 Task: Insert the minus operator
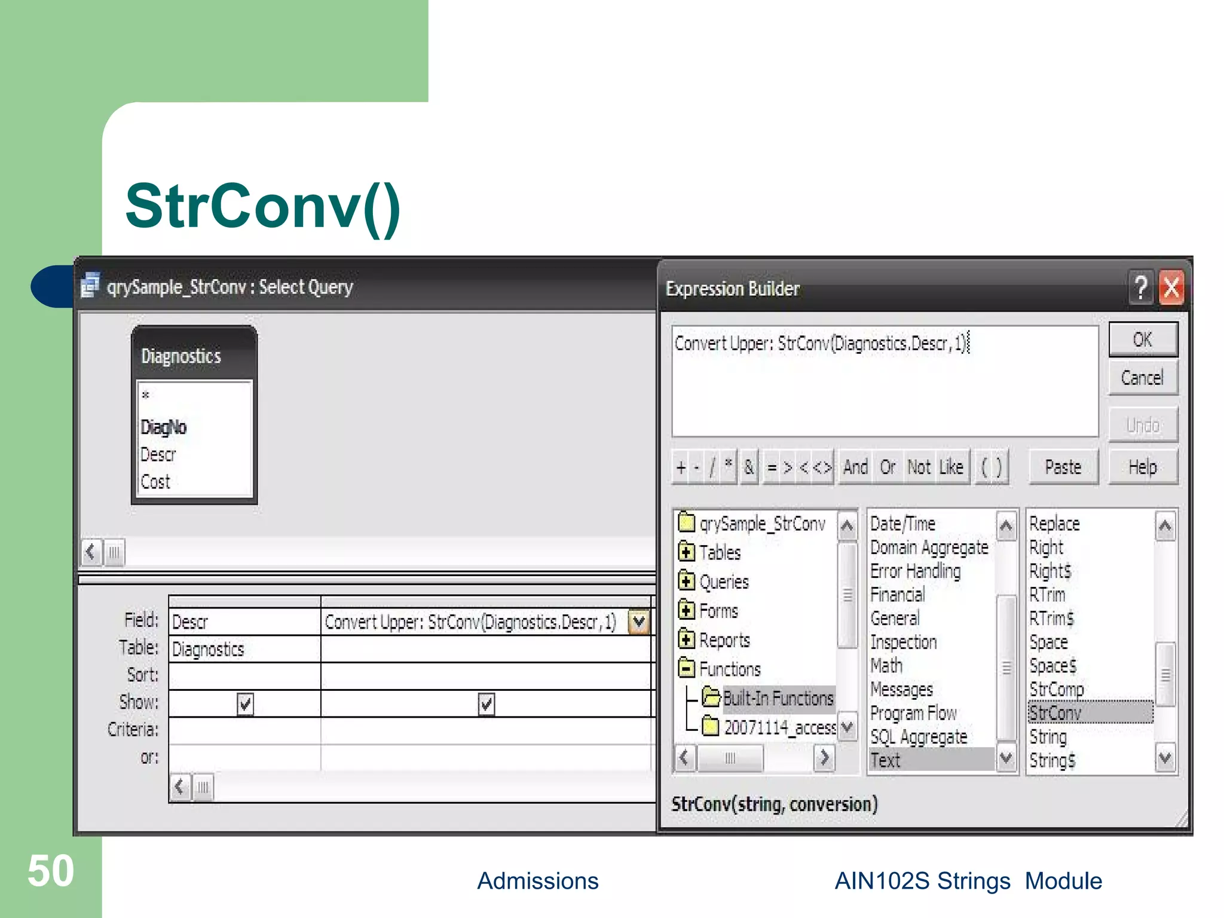pos(696,467)
